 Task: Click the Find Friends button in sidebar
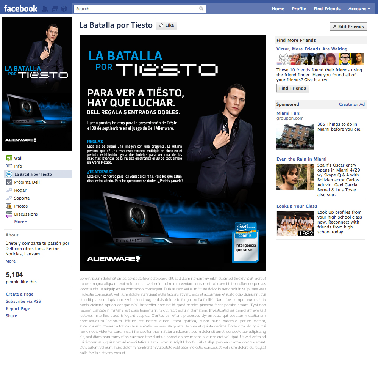[x=292, y=88]
